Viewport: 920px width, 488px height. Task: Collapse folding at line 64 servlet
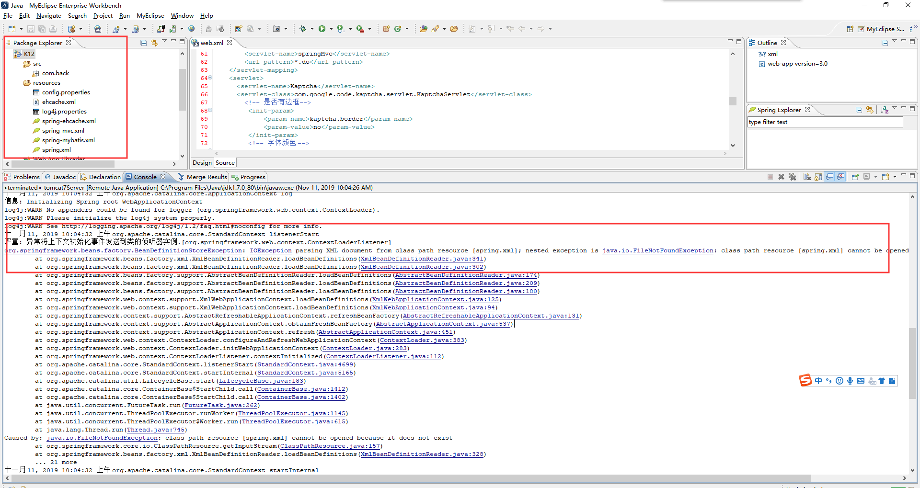[210, 78]
